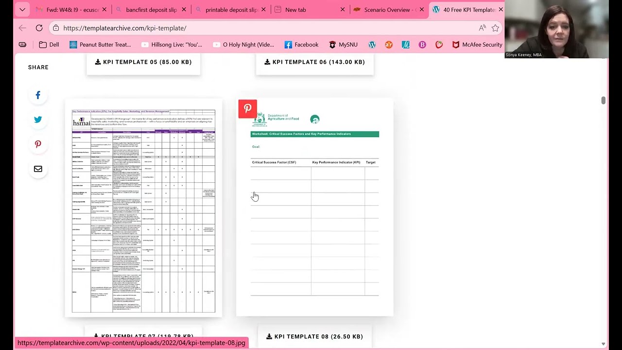Download KPI Template 05
Screen dimensions: 622x350
[x=143, y=62]
